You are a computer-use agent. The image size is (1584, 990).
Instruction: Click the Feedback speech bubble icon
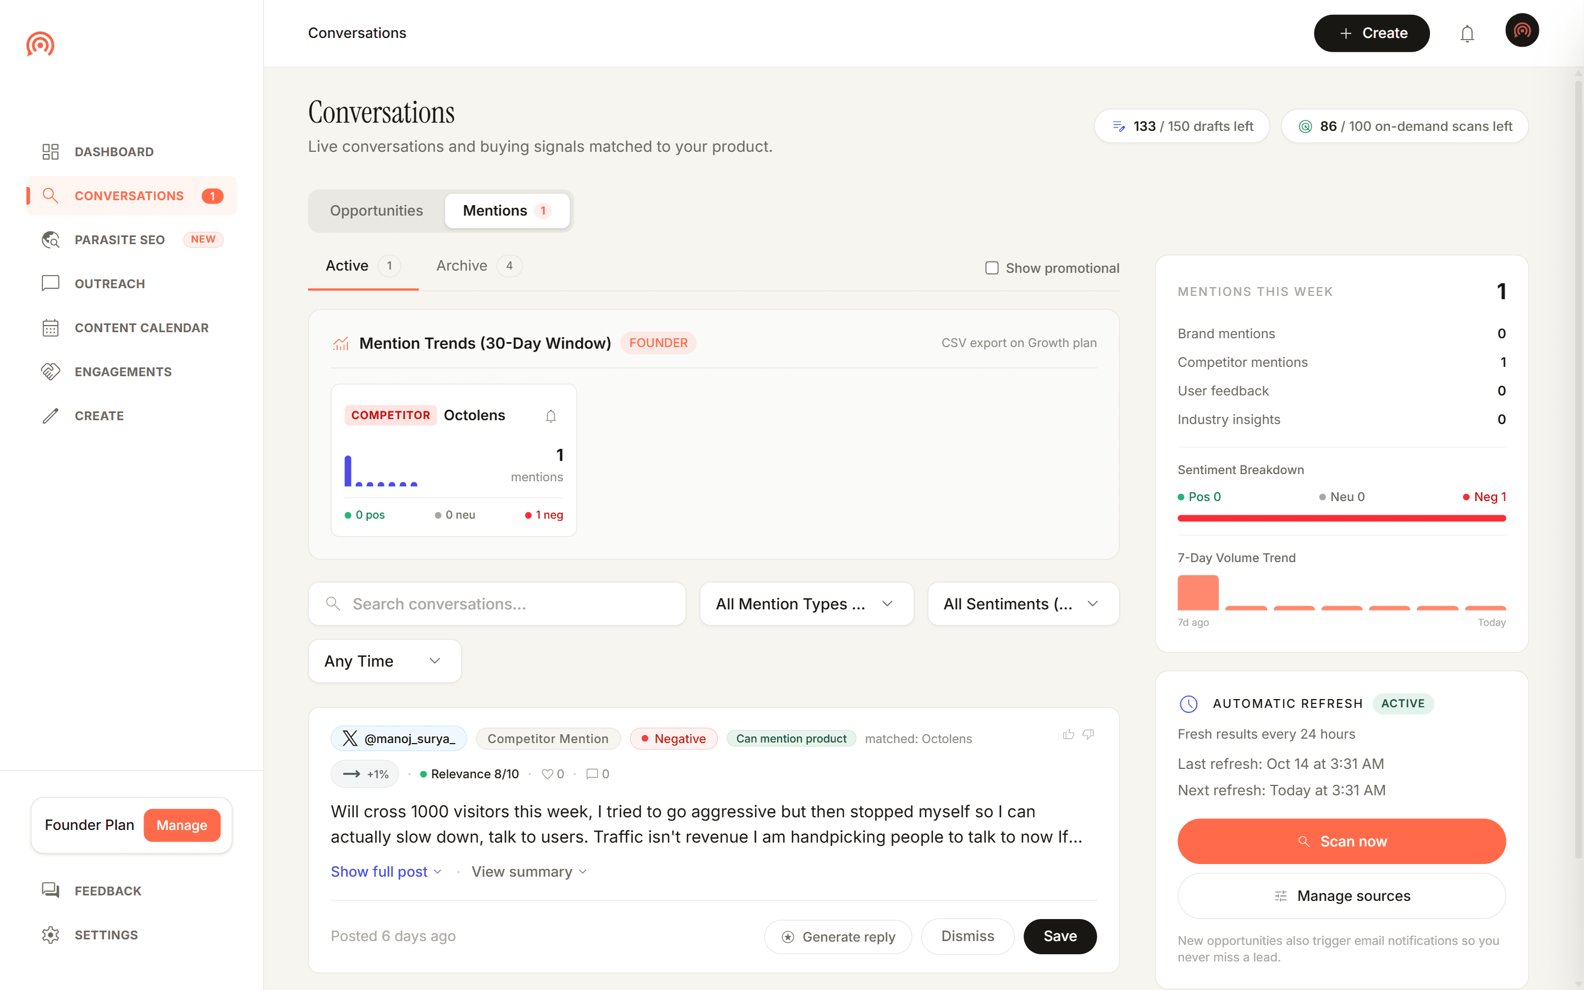coord(51,890)
